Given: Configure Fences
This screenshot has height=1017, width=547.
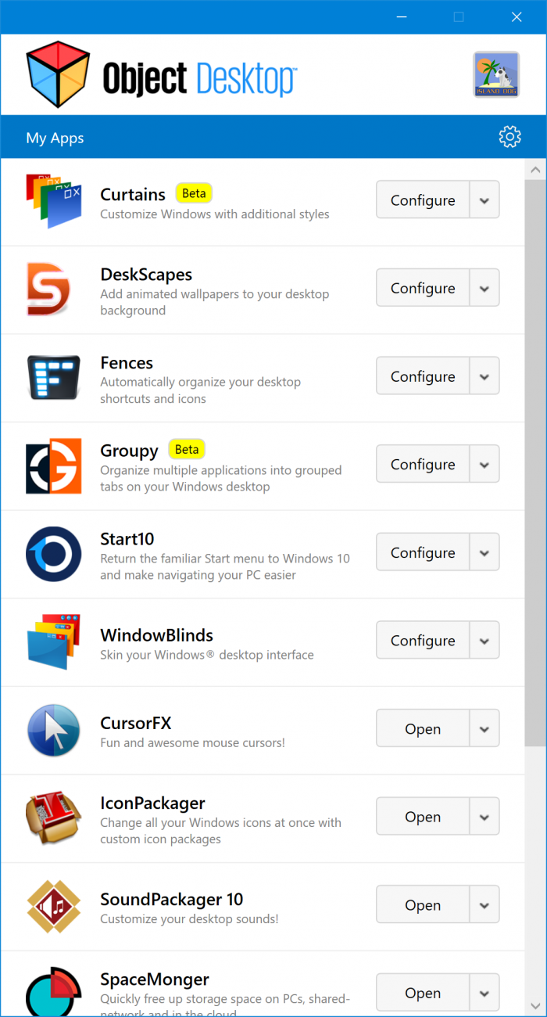Looking at the screenshot, I should click(x=423, y=376).
